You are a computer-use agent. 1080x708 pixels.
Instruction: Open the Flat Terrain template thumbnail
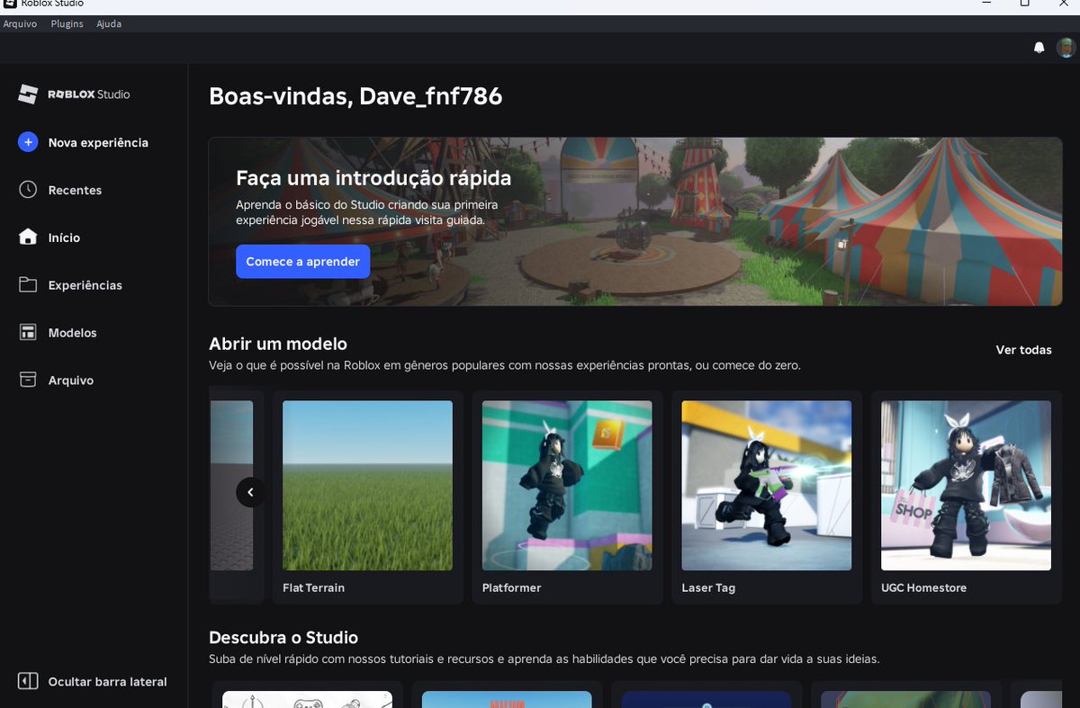click(367, 485)
